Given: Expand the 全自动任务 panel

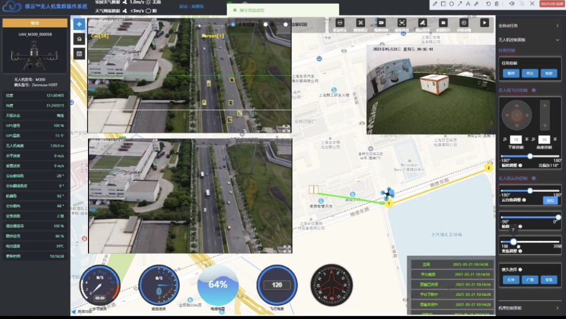Looking at the screenshot, I should point(557,26).
